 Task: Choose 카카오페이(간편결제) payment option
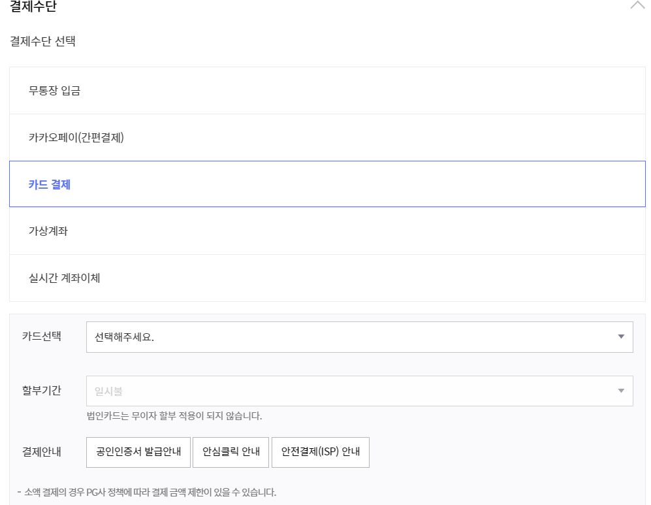pyautogui.click(x=326, y=137)
